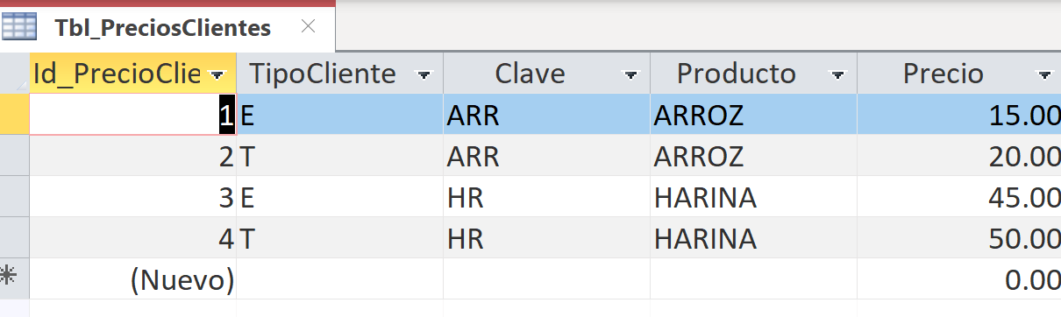Screen dimensions: 1061x317
Task: Open the Precio column filter dropdown
Action: pos(1043,75)
